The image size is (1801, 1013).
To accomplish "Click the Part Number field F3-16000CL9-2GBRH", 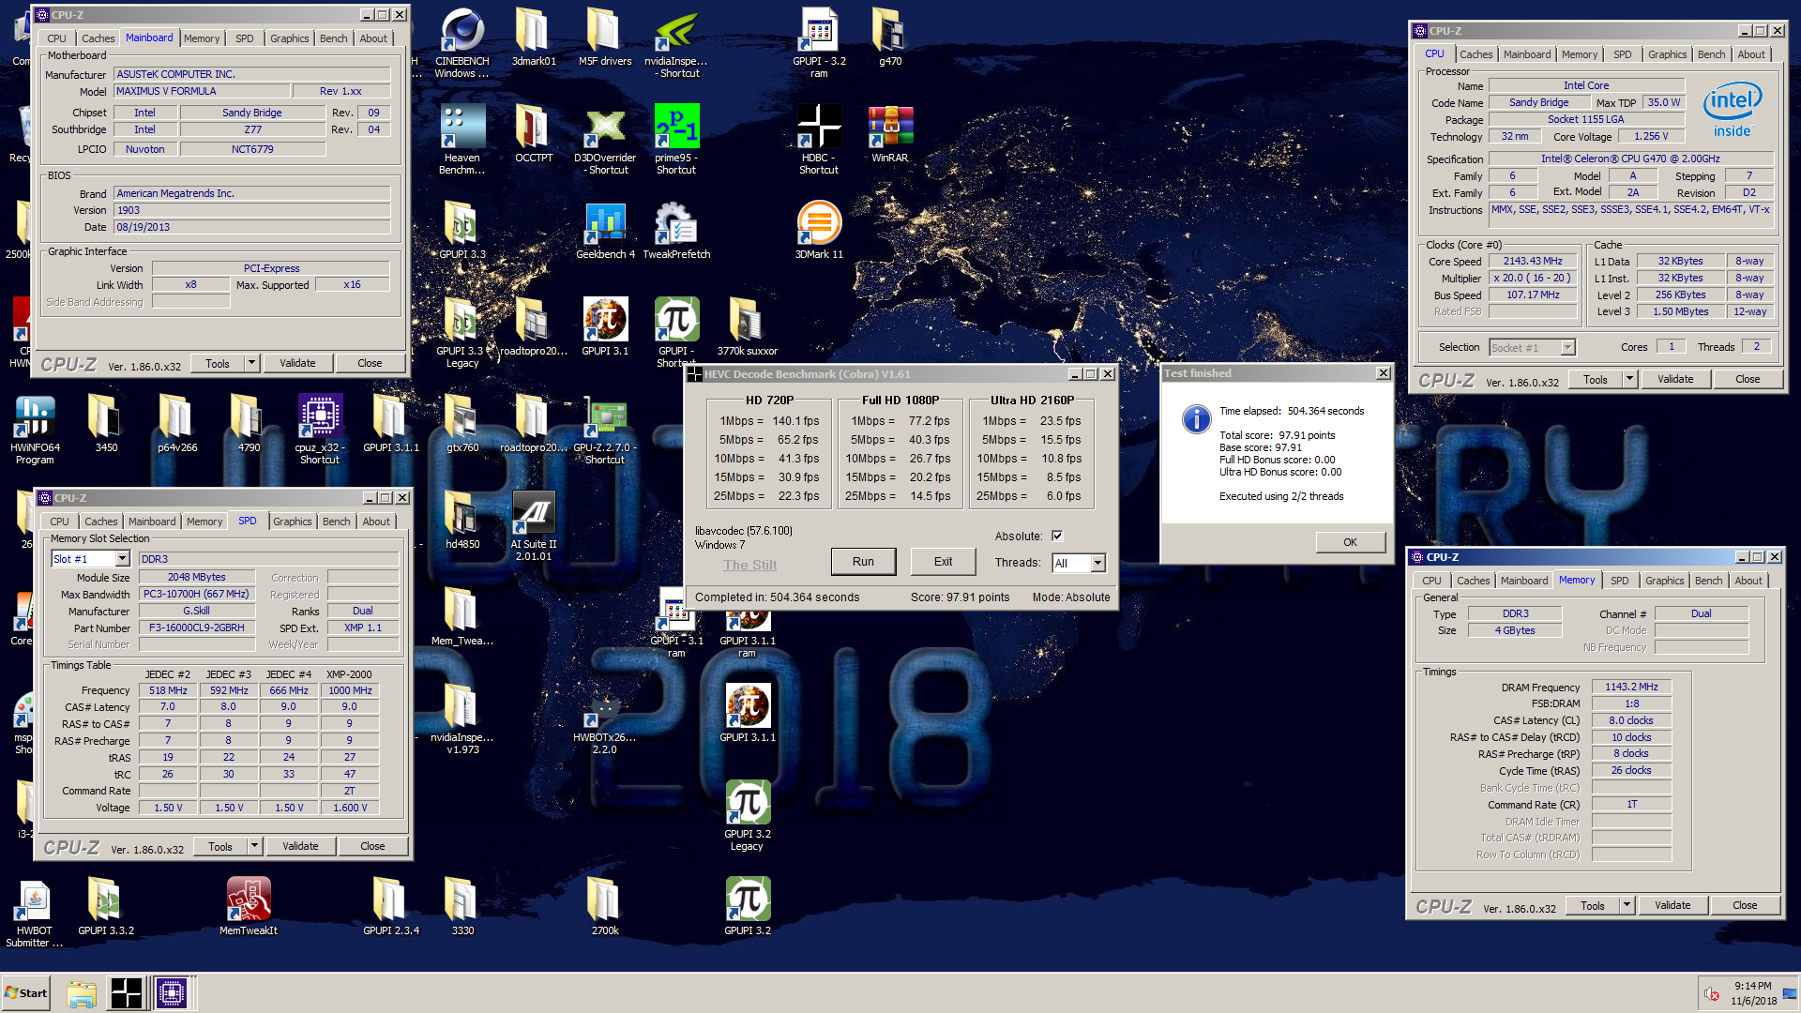I will coord(196,627).
